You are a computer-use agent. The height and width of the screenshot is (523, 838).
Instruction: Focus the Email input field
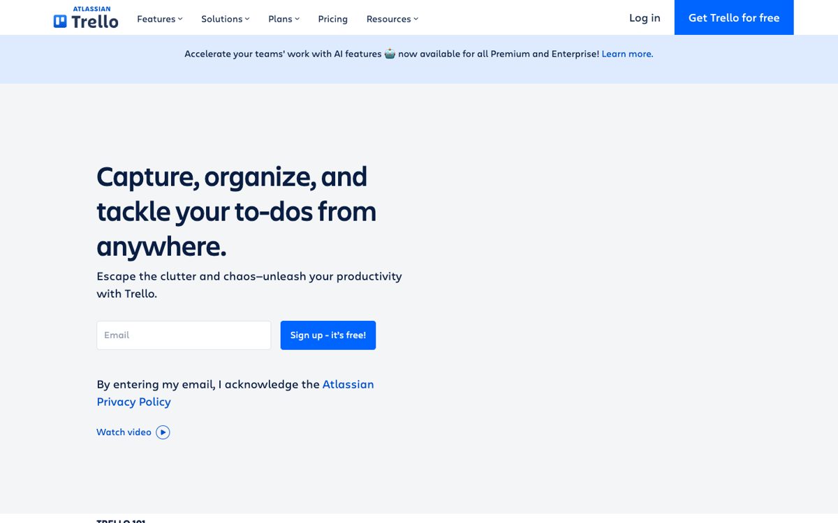(x=184, y=335)
